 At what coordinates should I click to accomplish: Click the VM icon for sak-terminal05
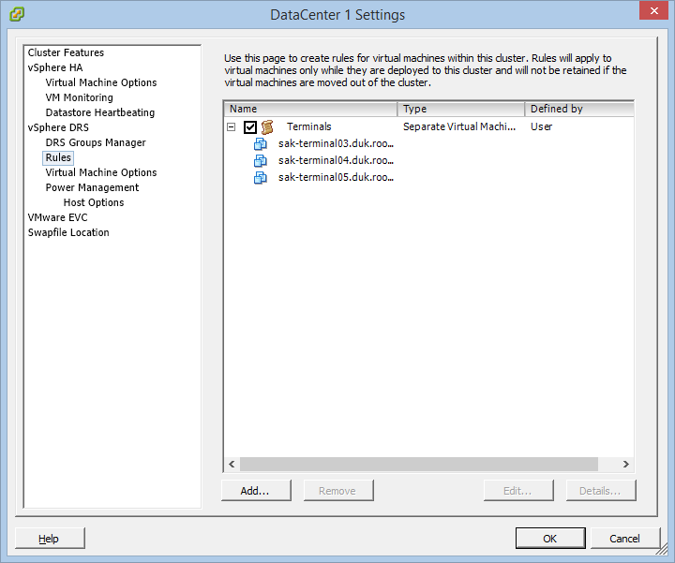coord(260,177)
